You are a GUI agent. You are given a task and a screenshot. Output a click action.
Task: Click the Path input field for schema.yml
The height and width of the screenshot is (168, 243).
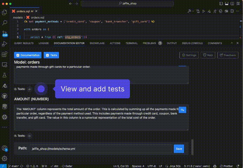tap(101, 149)
